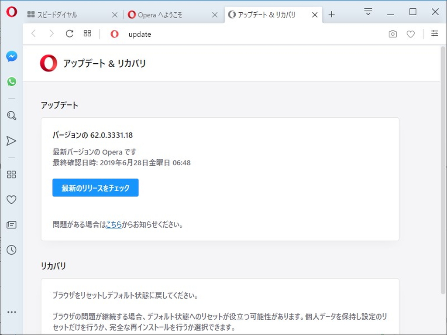The image size is (447, 335).
Task: Open Facebook Messenger in the sidebar
Action: point(11,56)
